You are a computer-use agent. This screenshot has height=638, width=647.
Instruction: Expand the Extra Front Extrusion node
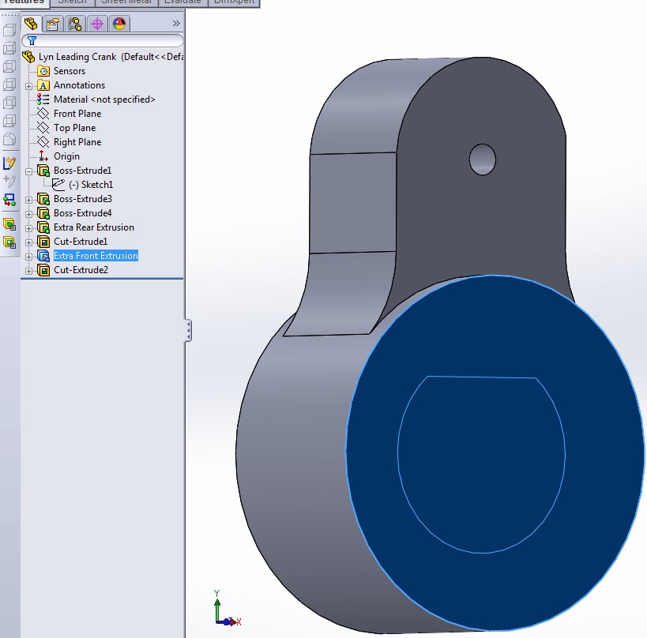[x=28, y=257]
